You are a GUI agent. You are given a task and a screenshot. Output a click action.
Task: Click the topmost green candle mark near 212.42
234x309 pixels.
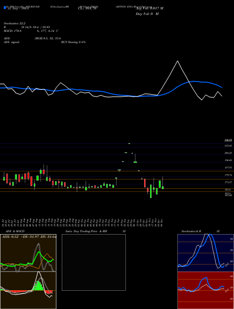129,143
